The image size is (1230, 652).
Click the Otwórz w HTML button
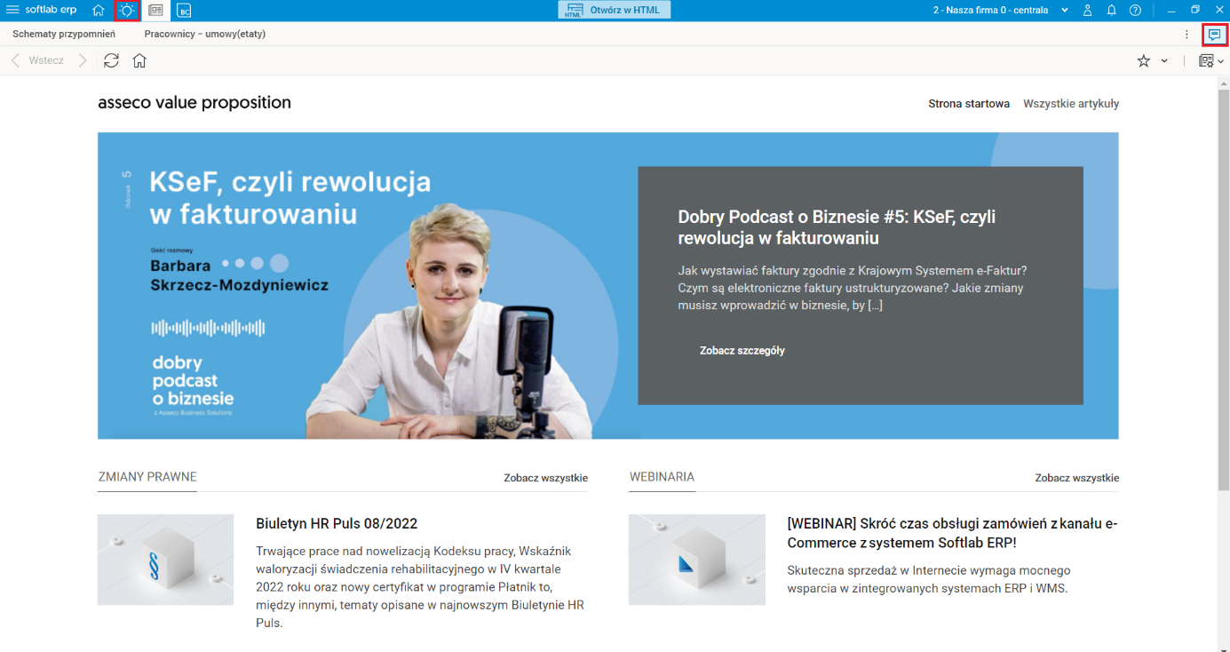tap(615, 10)
